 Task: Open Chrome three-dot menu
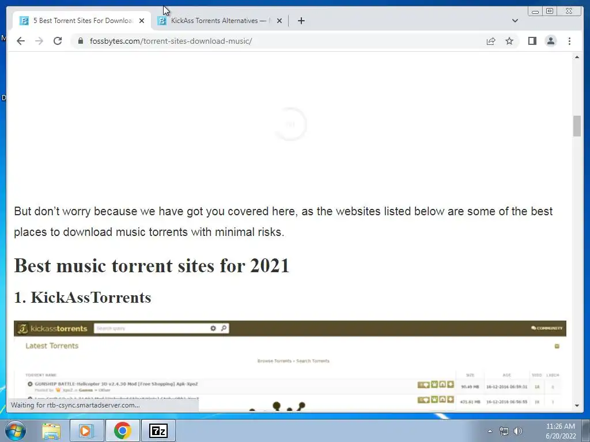pyautogui.click(x=569, y=41)
